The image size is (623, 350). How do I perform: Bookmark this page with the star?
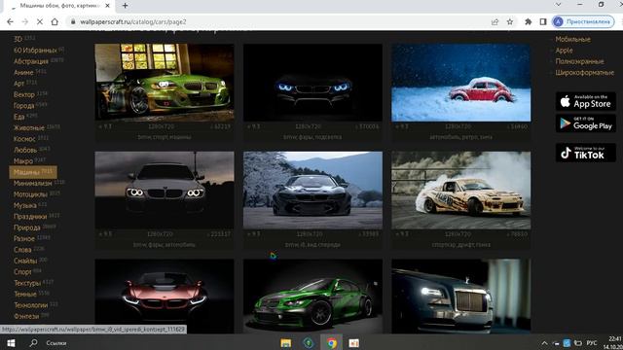point(510,21)
